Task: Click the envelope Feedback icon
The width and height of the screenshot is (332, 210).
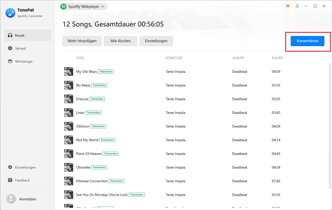Action: click(10, 180)
